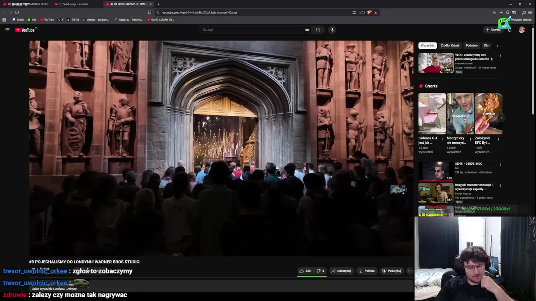
Task: Open the Rosyjski streamer oszukuje thumbnail
Action: pyautogui.click(x=436, y=193)
